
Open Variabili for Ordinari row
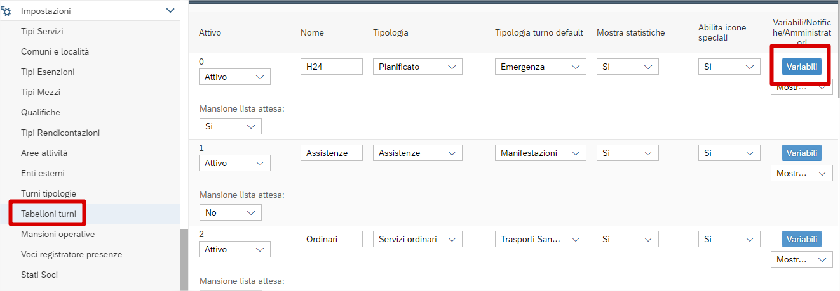[801, 239]
